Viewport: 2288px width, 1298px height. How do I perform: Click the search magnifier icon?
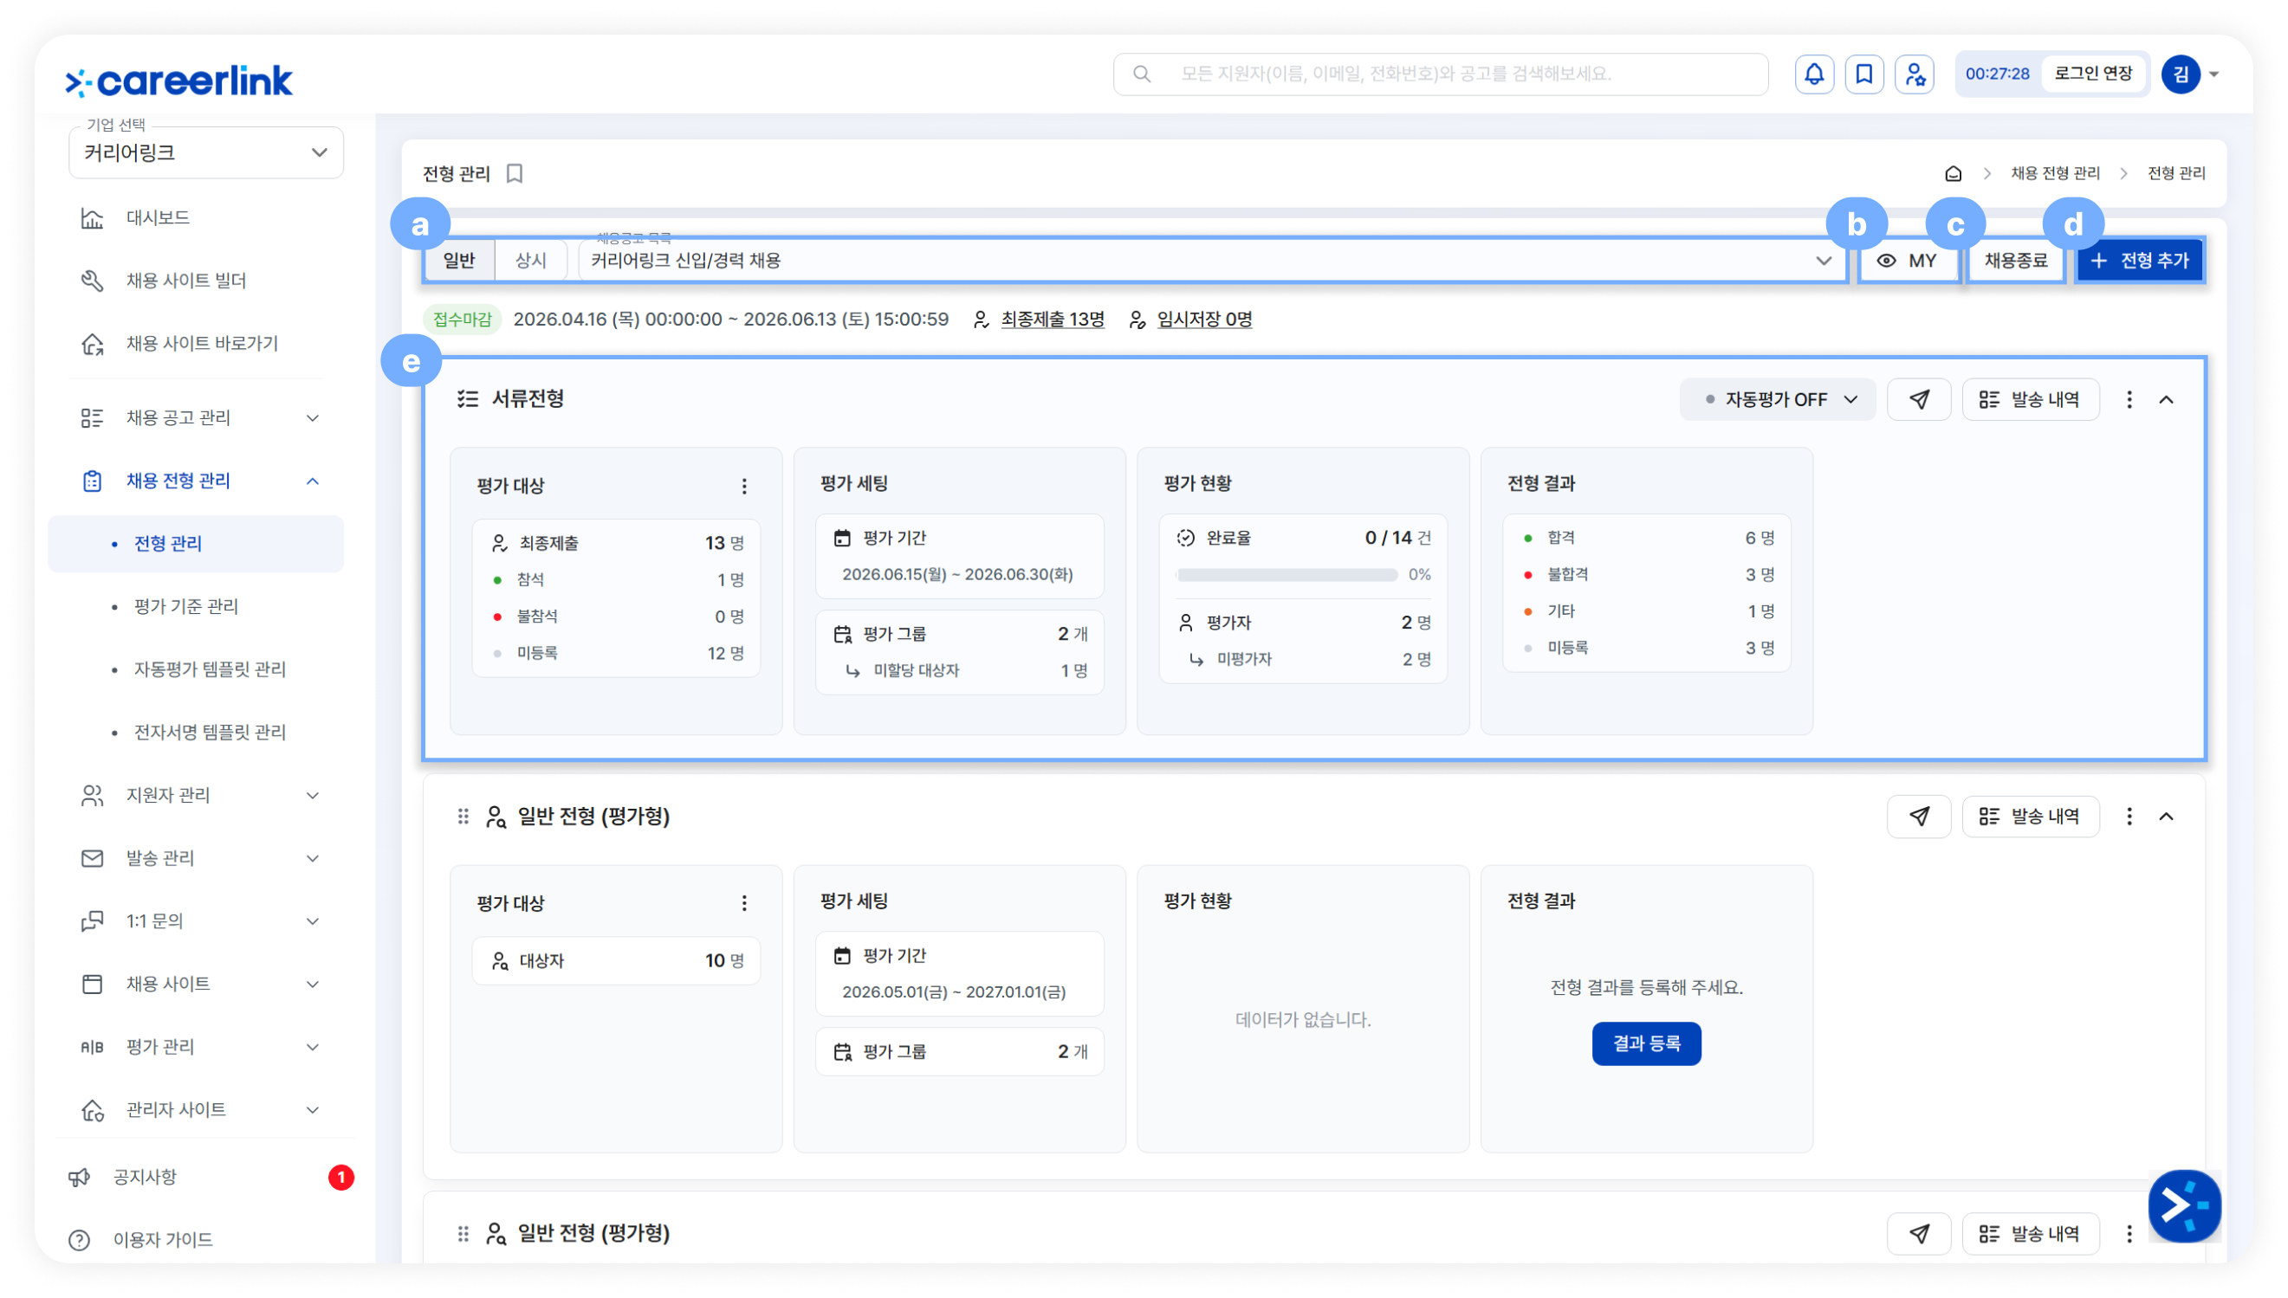pos(1140,74)
